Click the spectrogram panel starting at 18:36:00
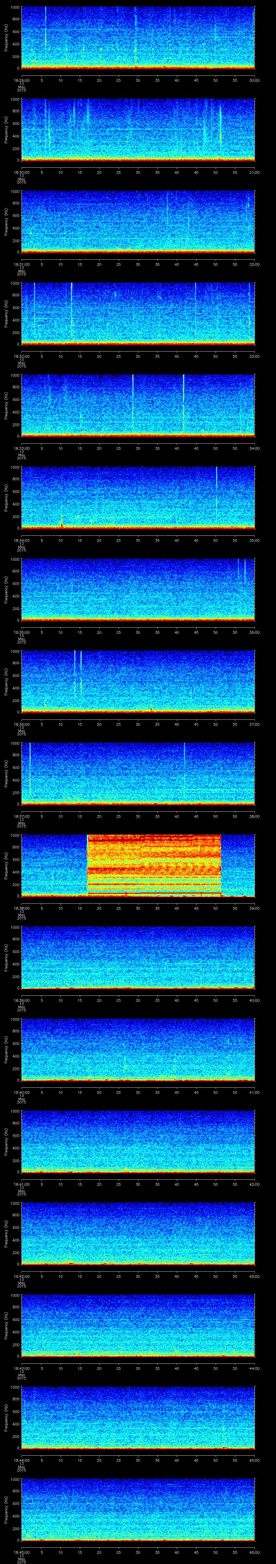Viewport: 276px width, 1564px height. [x=138, y=682]
